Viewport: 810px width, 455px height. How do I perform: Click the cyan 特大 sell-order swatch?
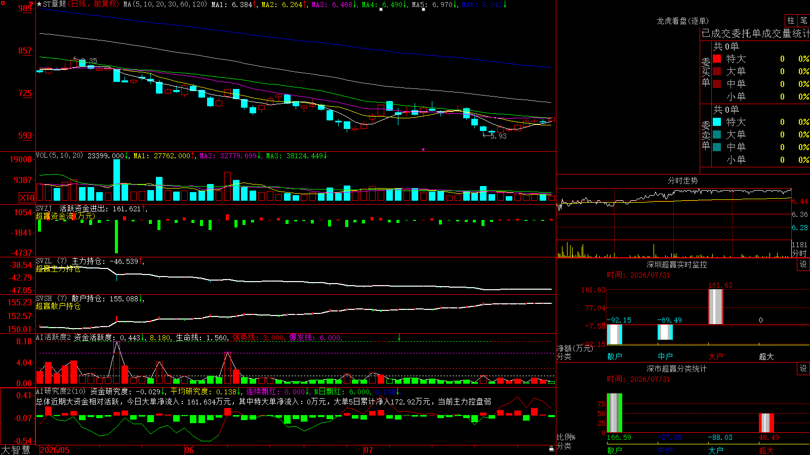[717, 122]
